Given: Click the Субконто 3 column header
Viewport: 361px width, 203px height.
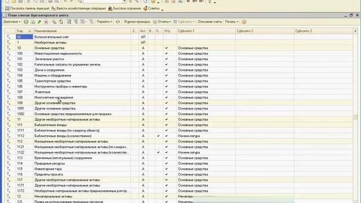Looking at the screenshot, I should click(x=323, y=31).
